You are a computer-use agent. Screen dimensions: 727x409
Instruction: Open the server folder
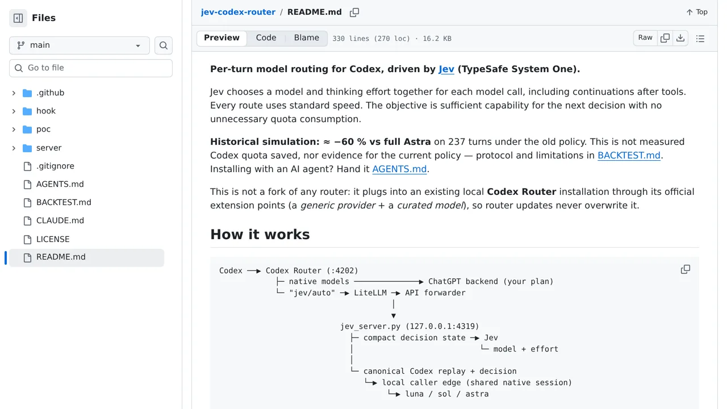tap(49, 148)
